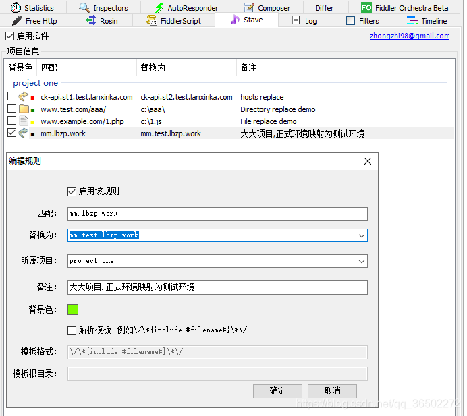The height and width of the screenshot is (416, 467).
Task: Open the green 背景色 color picker swatch
Action: click(x=73, y=309)
